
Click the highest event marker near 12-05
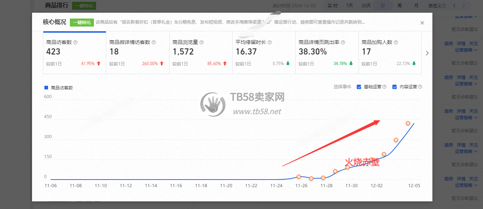coord(408,123)
